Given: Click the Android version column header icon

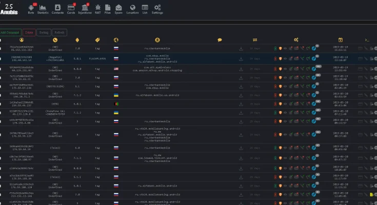Looking at the screenshot, I should (77, 39).
